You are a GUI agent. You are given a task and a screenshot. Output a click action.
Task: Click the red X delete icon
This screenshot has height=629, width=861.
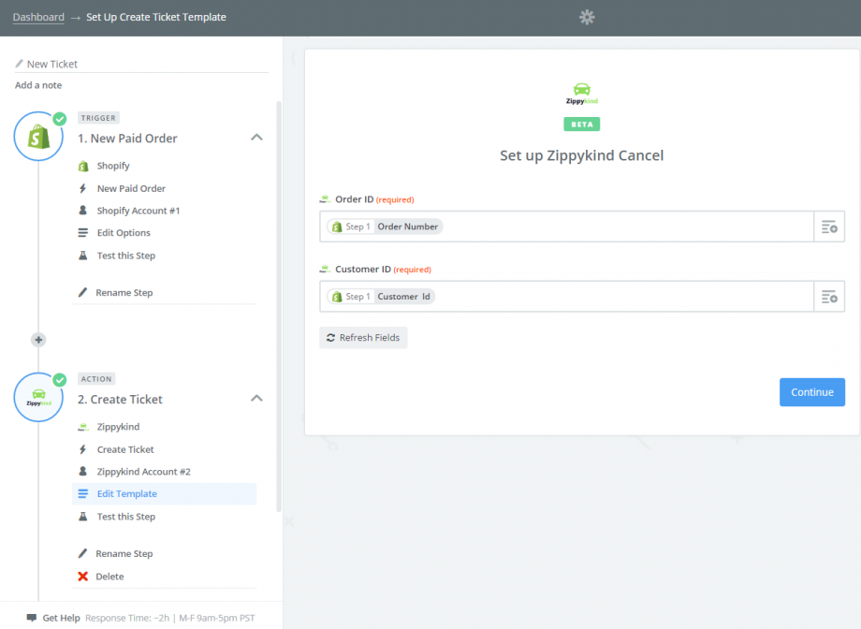[x=83, y=577]
